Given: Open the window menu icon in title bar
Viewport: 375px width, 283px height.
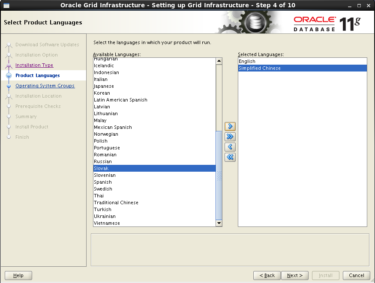Looking at the screenshot, I should 6,6.
